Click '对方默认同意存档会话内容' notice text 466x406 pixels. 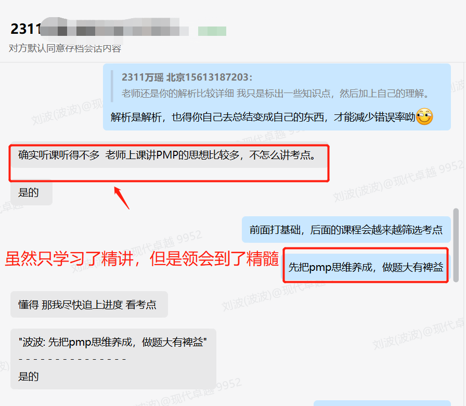pos(65,48)
